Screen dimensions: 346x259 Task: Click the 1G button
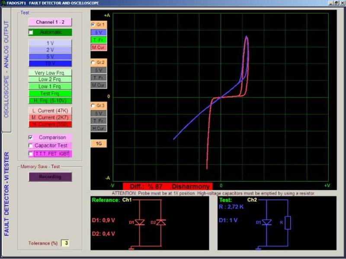[99, 144]
